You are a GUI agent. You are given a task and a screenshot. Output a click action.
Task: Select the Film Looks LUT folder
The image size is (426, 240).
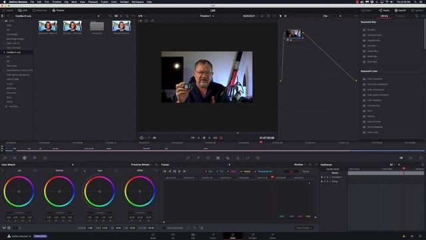[12, 65]
